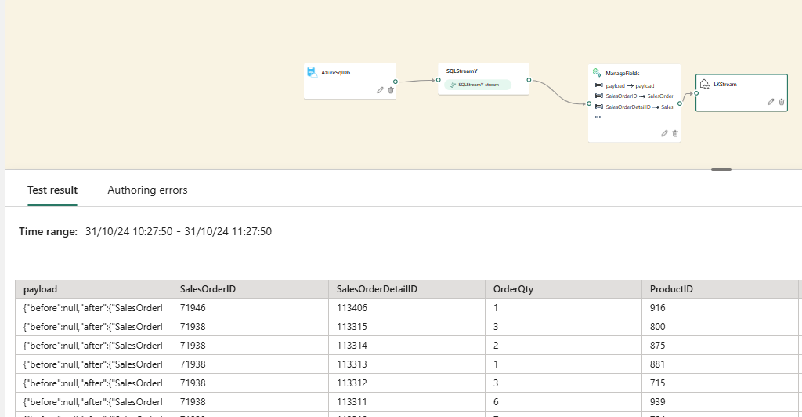Screen dimensions: 802x417
Task: Click OrderQty cell in row 113311
Action: click(563, 402)
